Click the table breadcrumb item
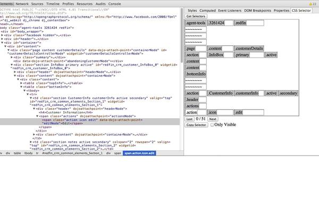 (17, 153)
